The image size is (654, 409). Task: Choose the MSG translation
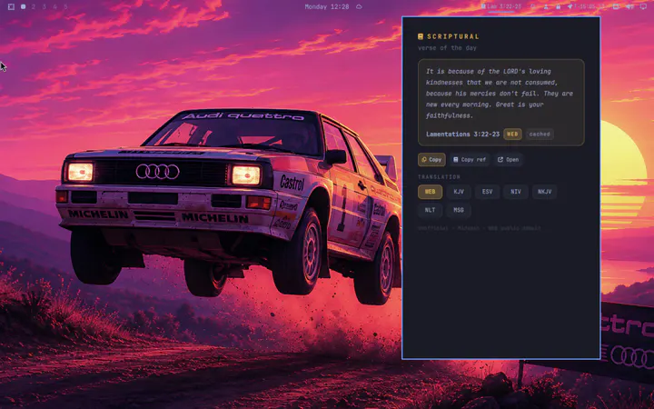click(x=459, y=210)
